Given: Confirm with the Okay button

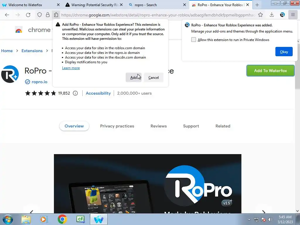Looking at the screenshot, I should [284, 52].
